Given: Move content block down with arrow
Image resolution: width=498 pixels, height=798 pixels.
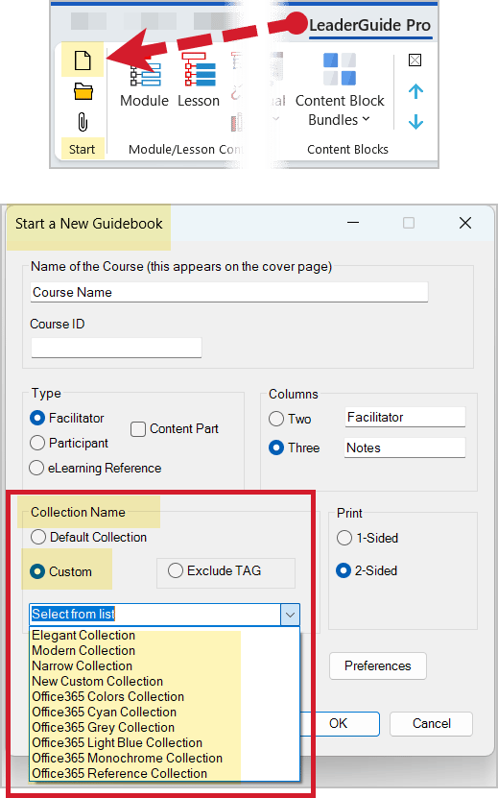Looking at the screenshot, I should click(415, 122).
